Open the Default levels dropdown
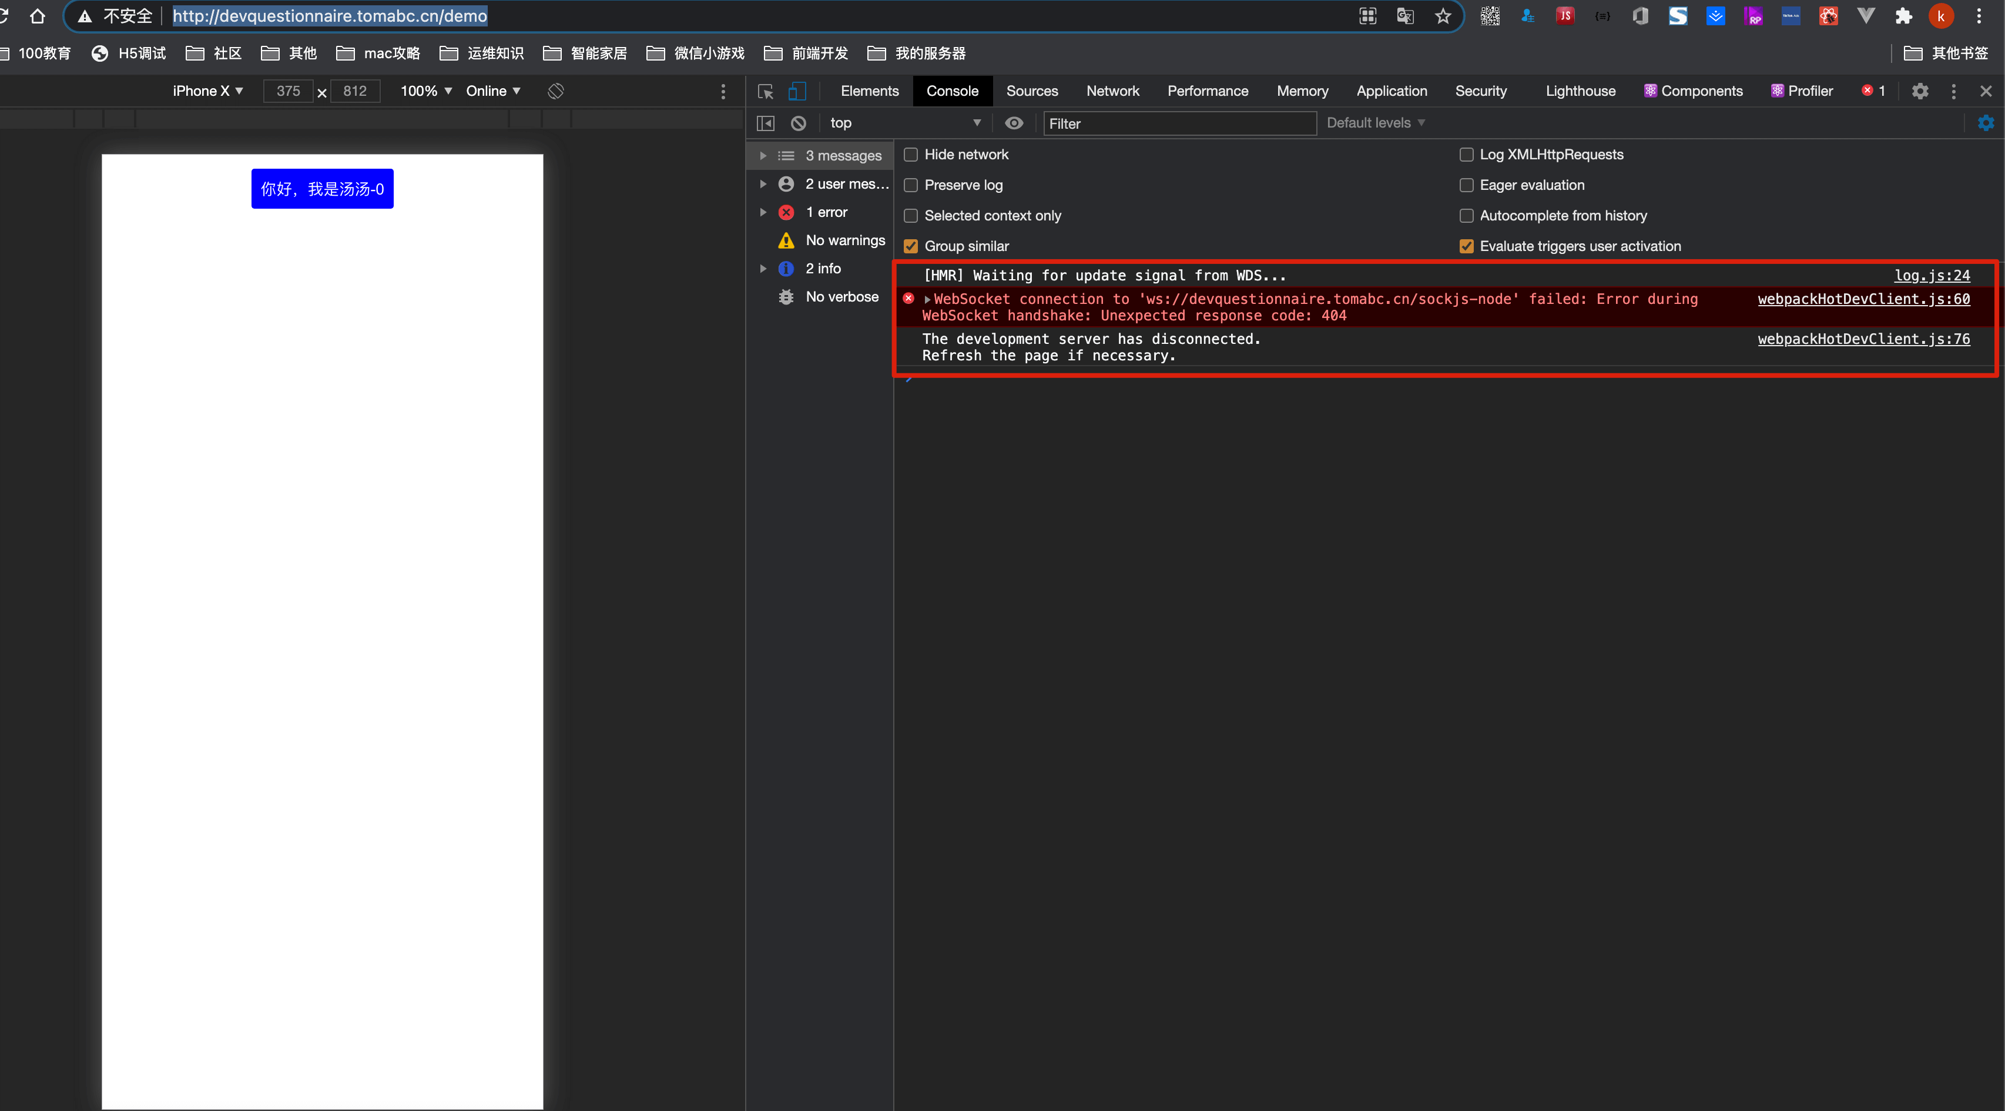Image resolution: width=2005 pixels, height=1111 pixels. click(1375, 123)
